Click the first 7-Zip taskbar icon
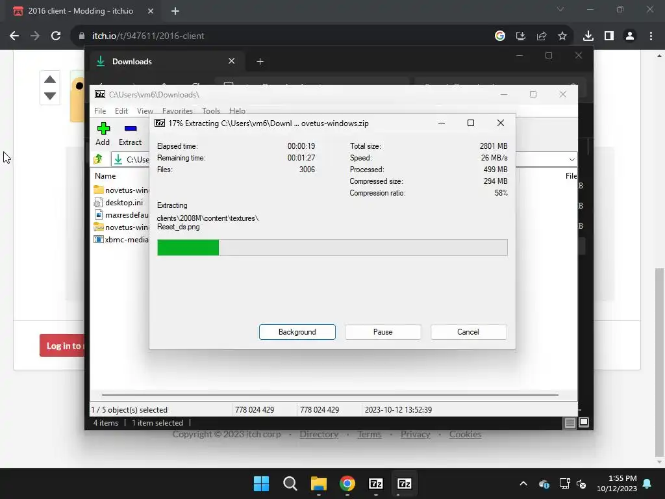This screenshot has width=665, height=499. [376, 483]
